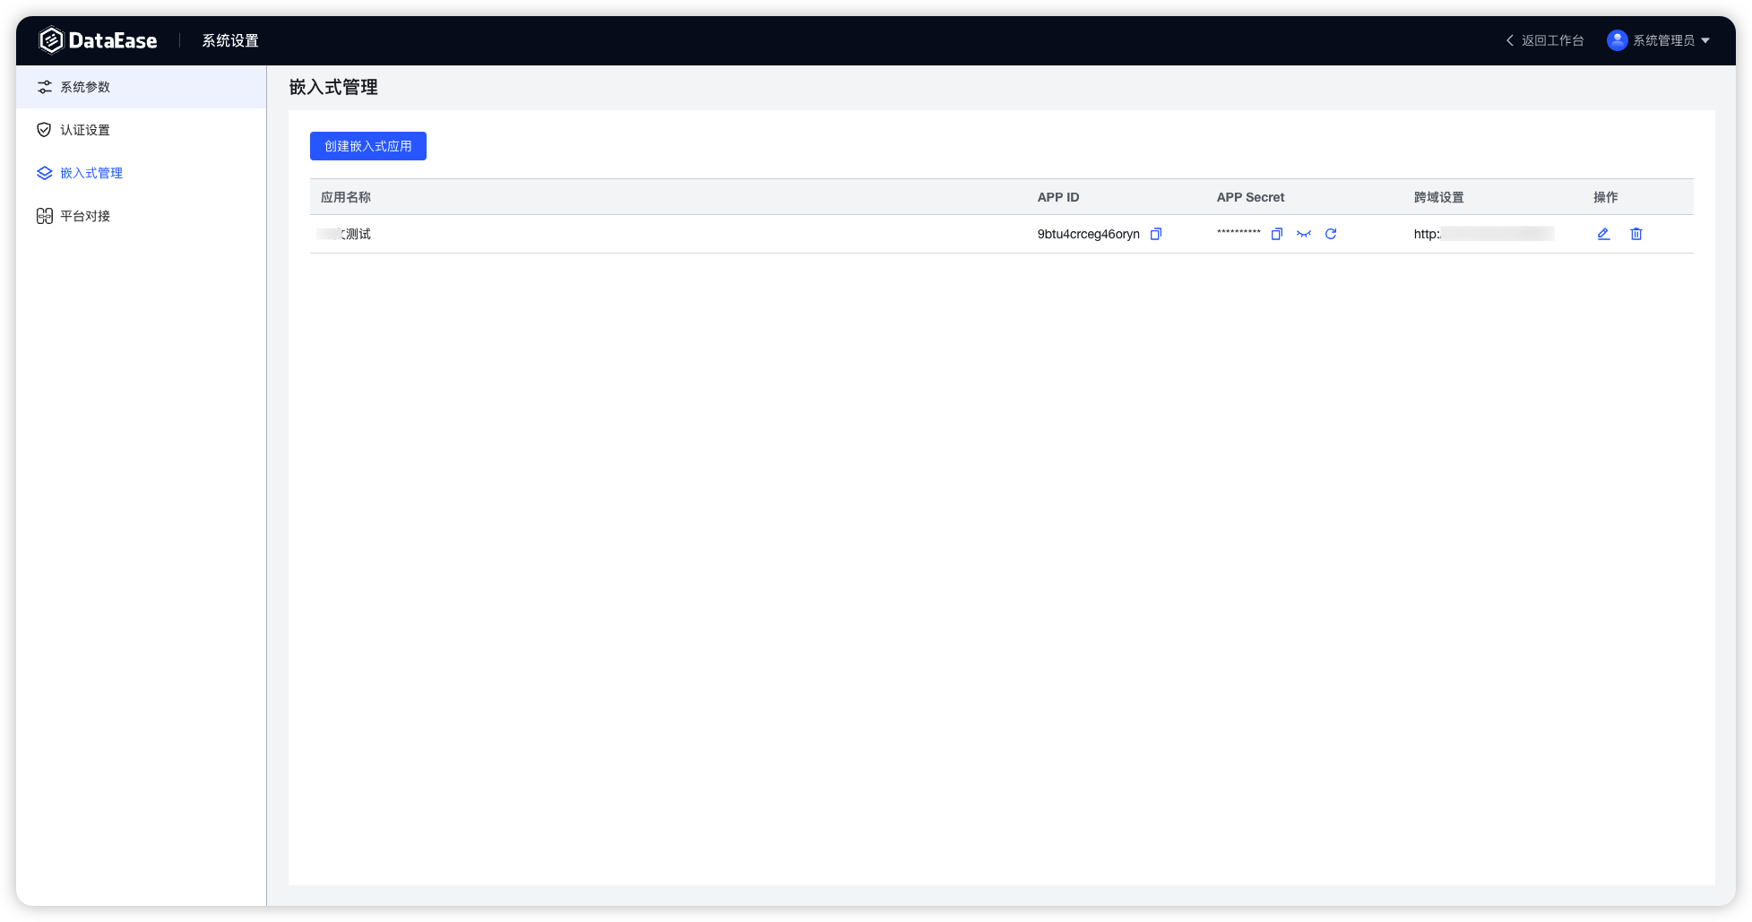The width and height of the screenshot is (1752, 922).
Task: Click the http: cross-domain URL cell
Action: [x=1484, y=234]
